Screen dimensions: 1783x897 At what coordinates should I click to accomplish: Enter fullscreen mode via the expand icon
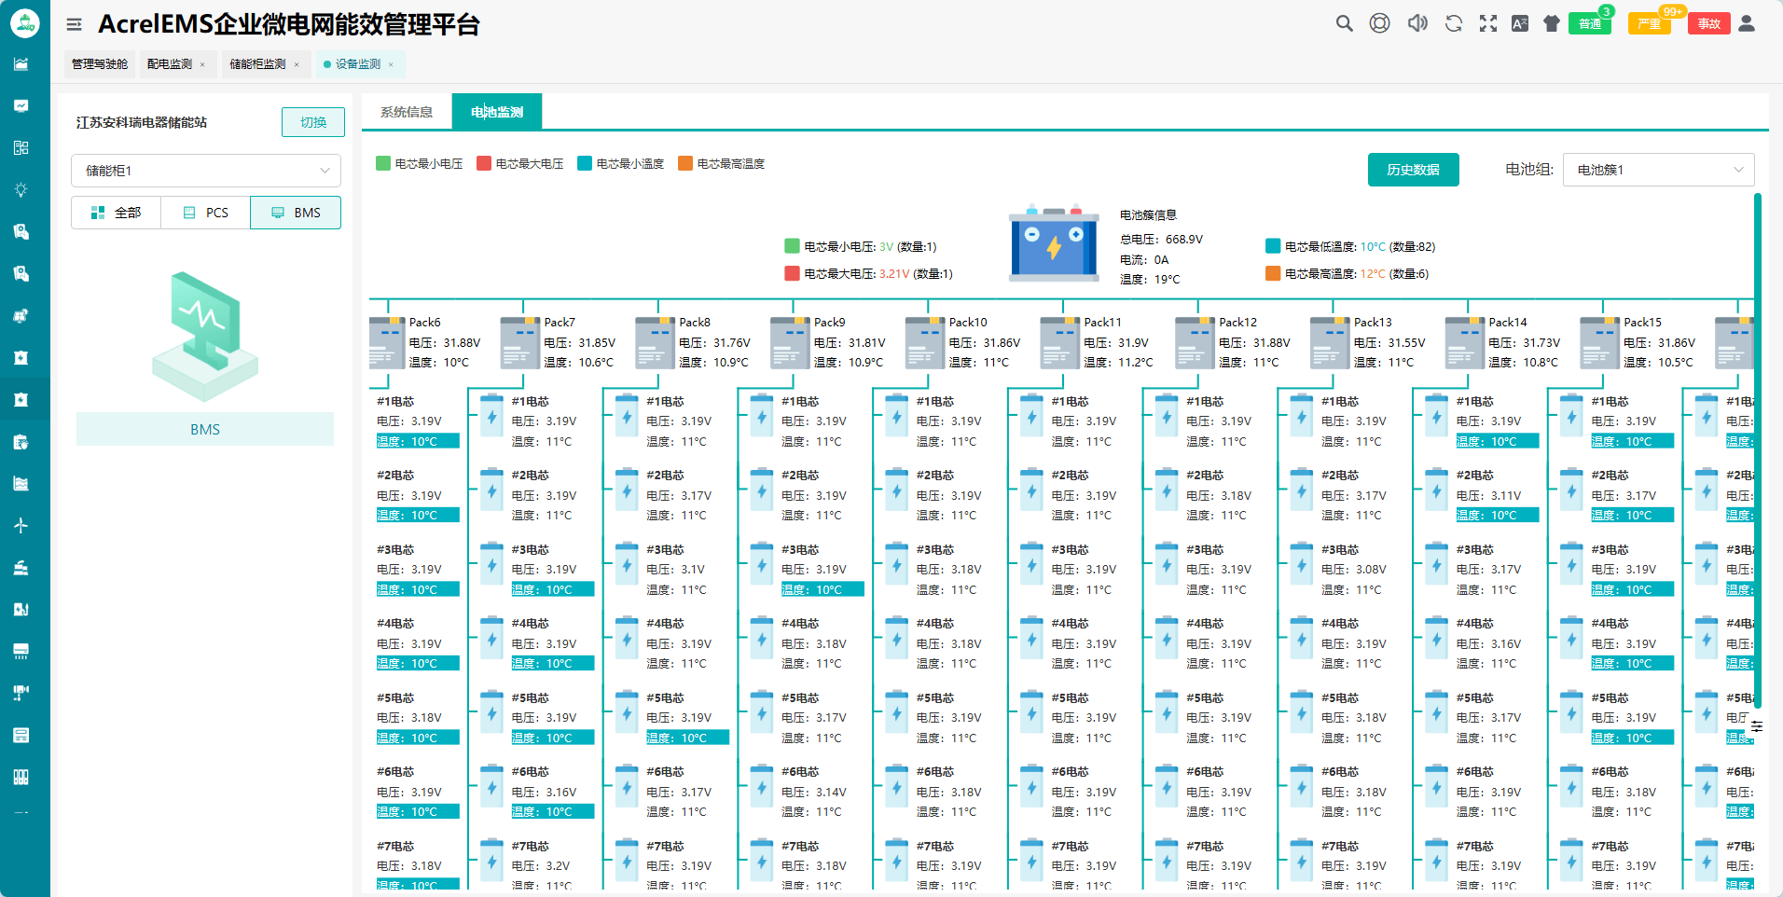point(1488,23)
